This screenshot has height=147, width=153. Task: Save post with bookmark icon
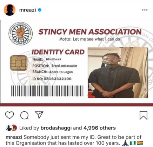tap(144, 115)
